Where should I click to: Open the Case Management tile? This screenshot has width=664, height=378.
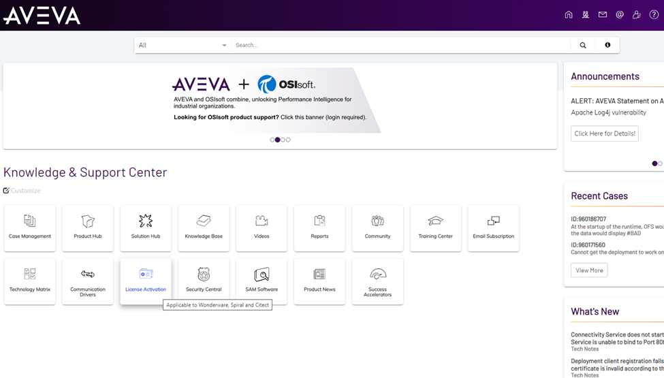pyautogui.click(x=30, y=228)
